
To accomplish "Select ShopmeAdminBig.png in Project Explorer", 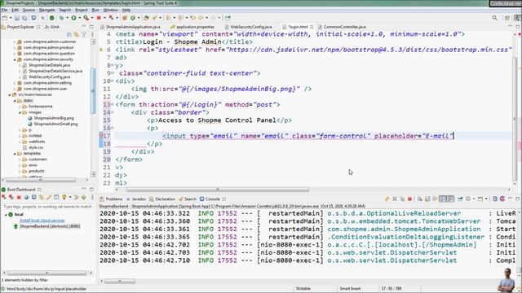I will click(54, 118).
